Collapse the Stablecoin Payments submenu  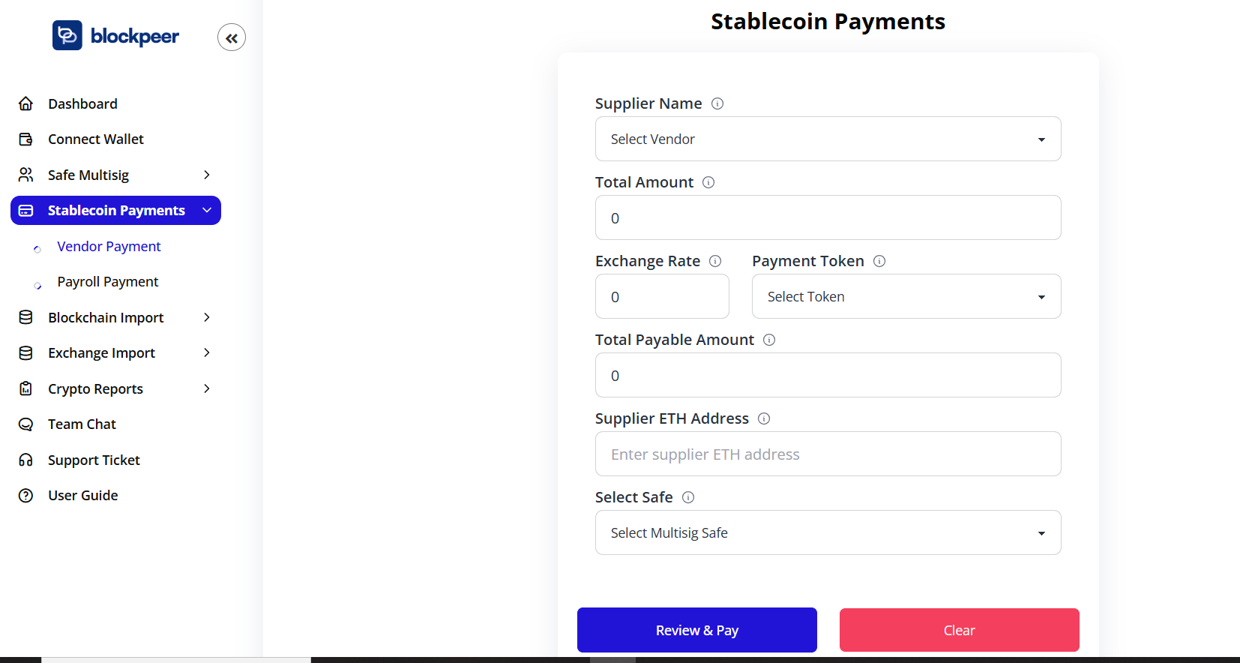tap(207, 211)
